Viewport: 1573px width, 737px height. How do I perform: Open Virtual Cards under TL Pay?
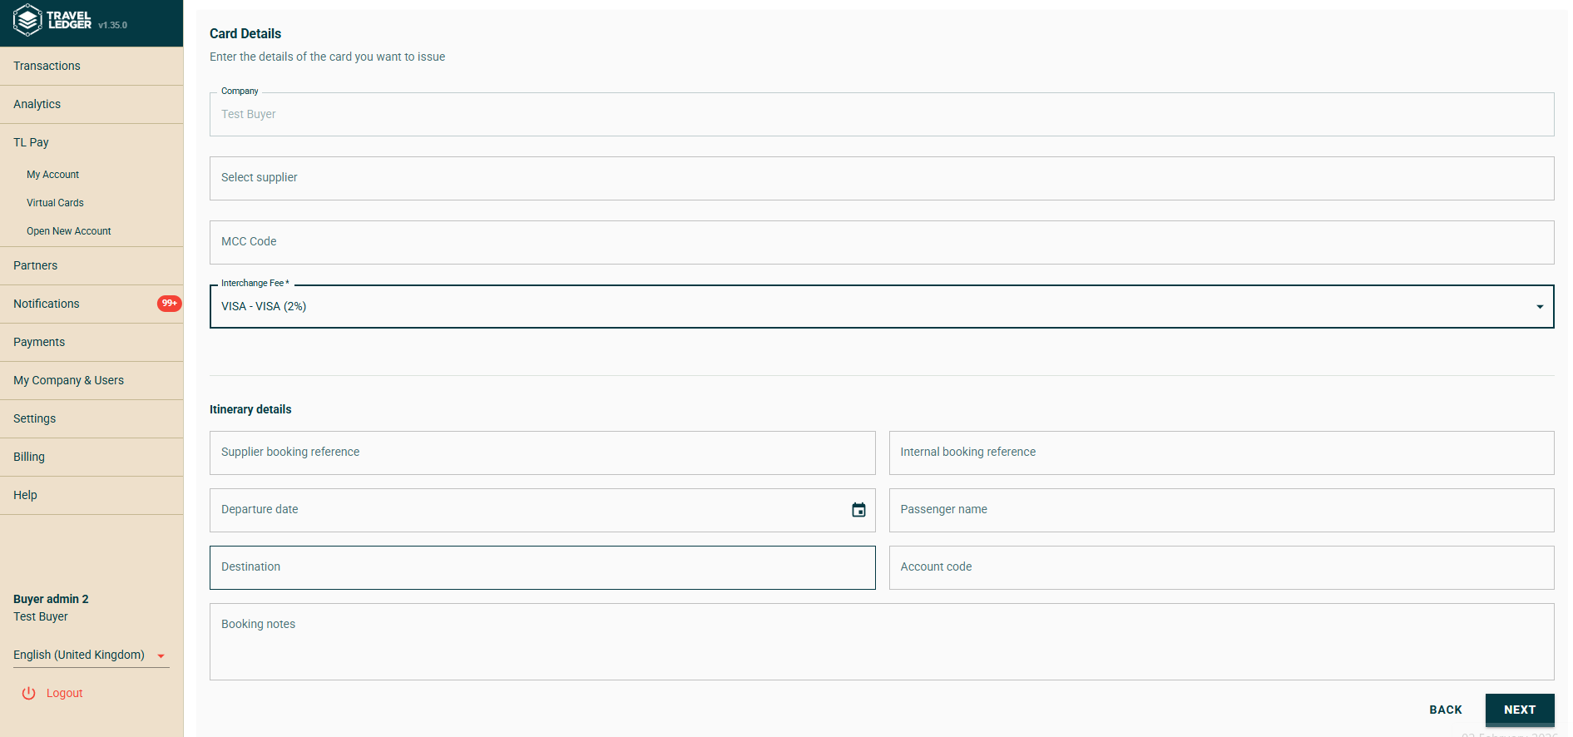click(55, 203)
